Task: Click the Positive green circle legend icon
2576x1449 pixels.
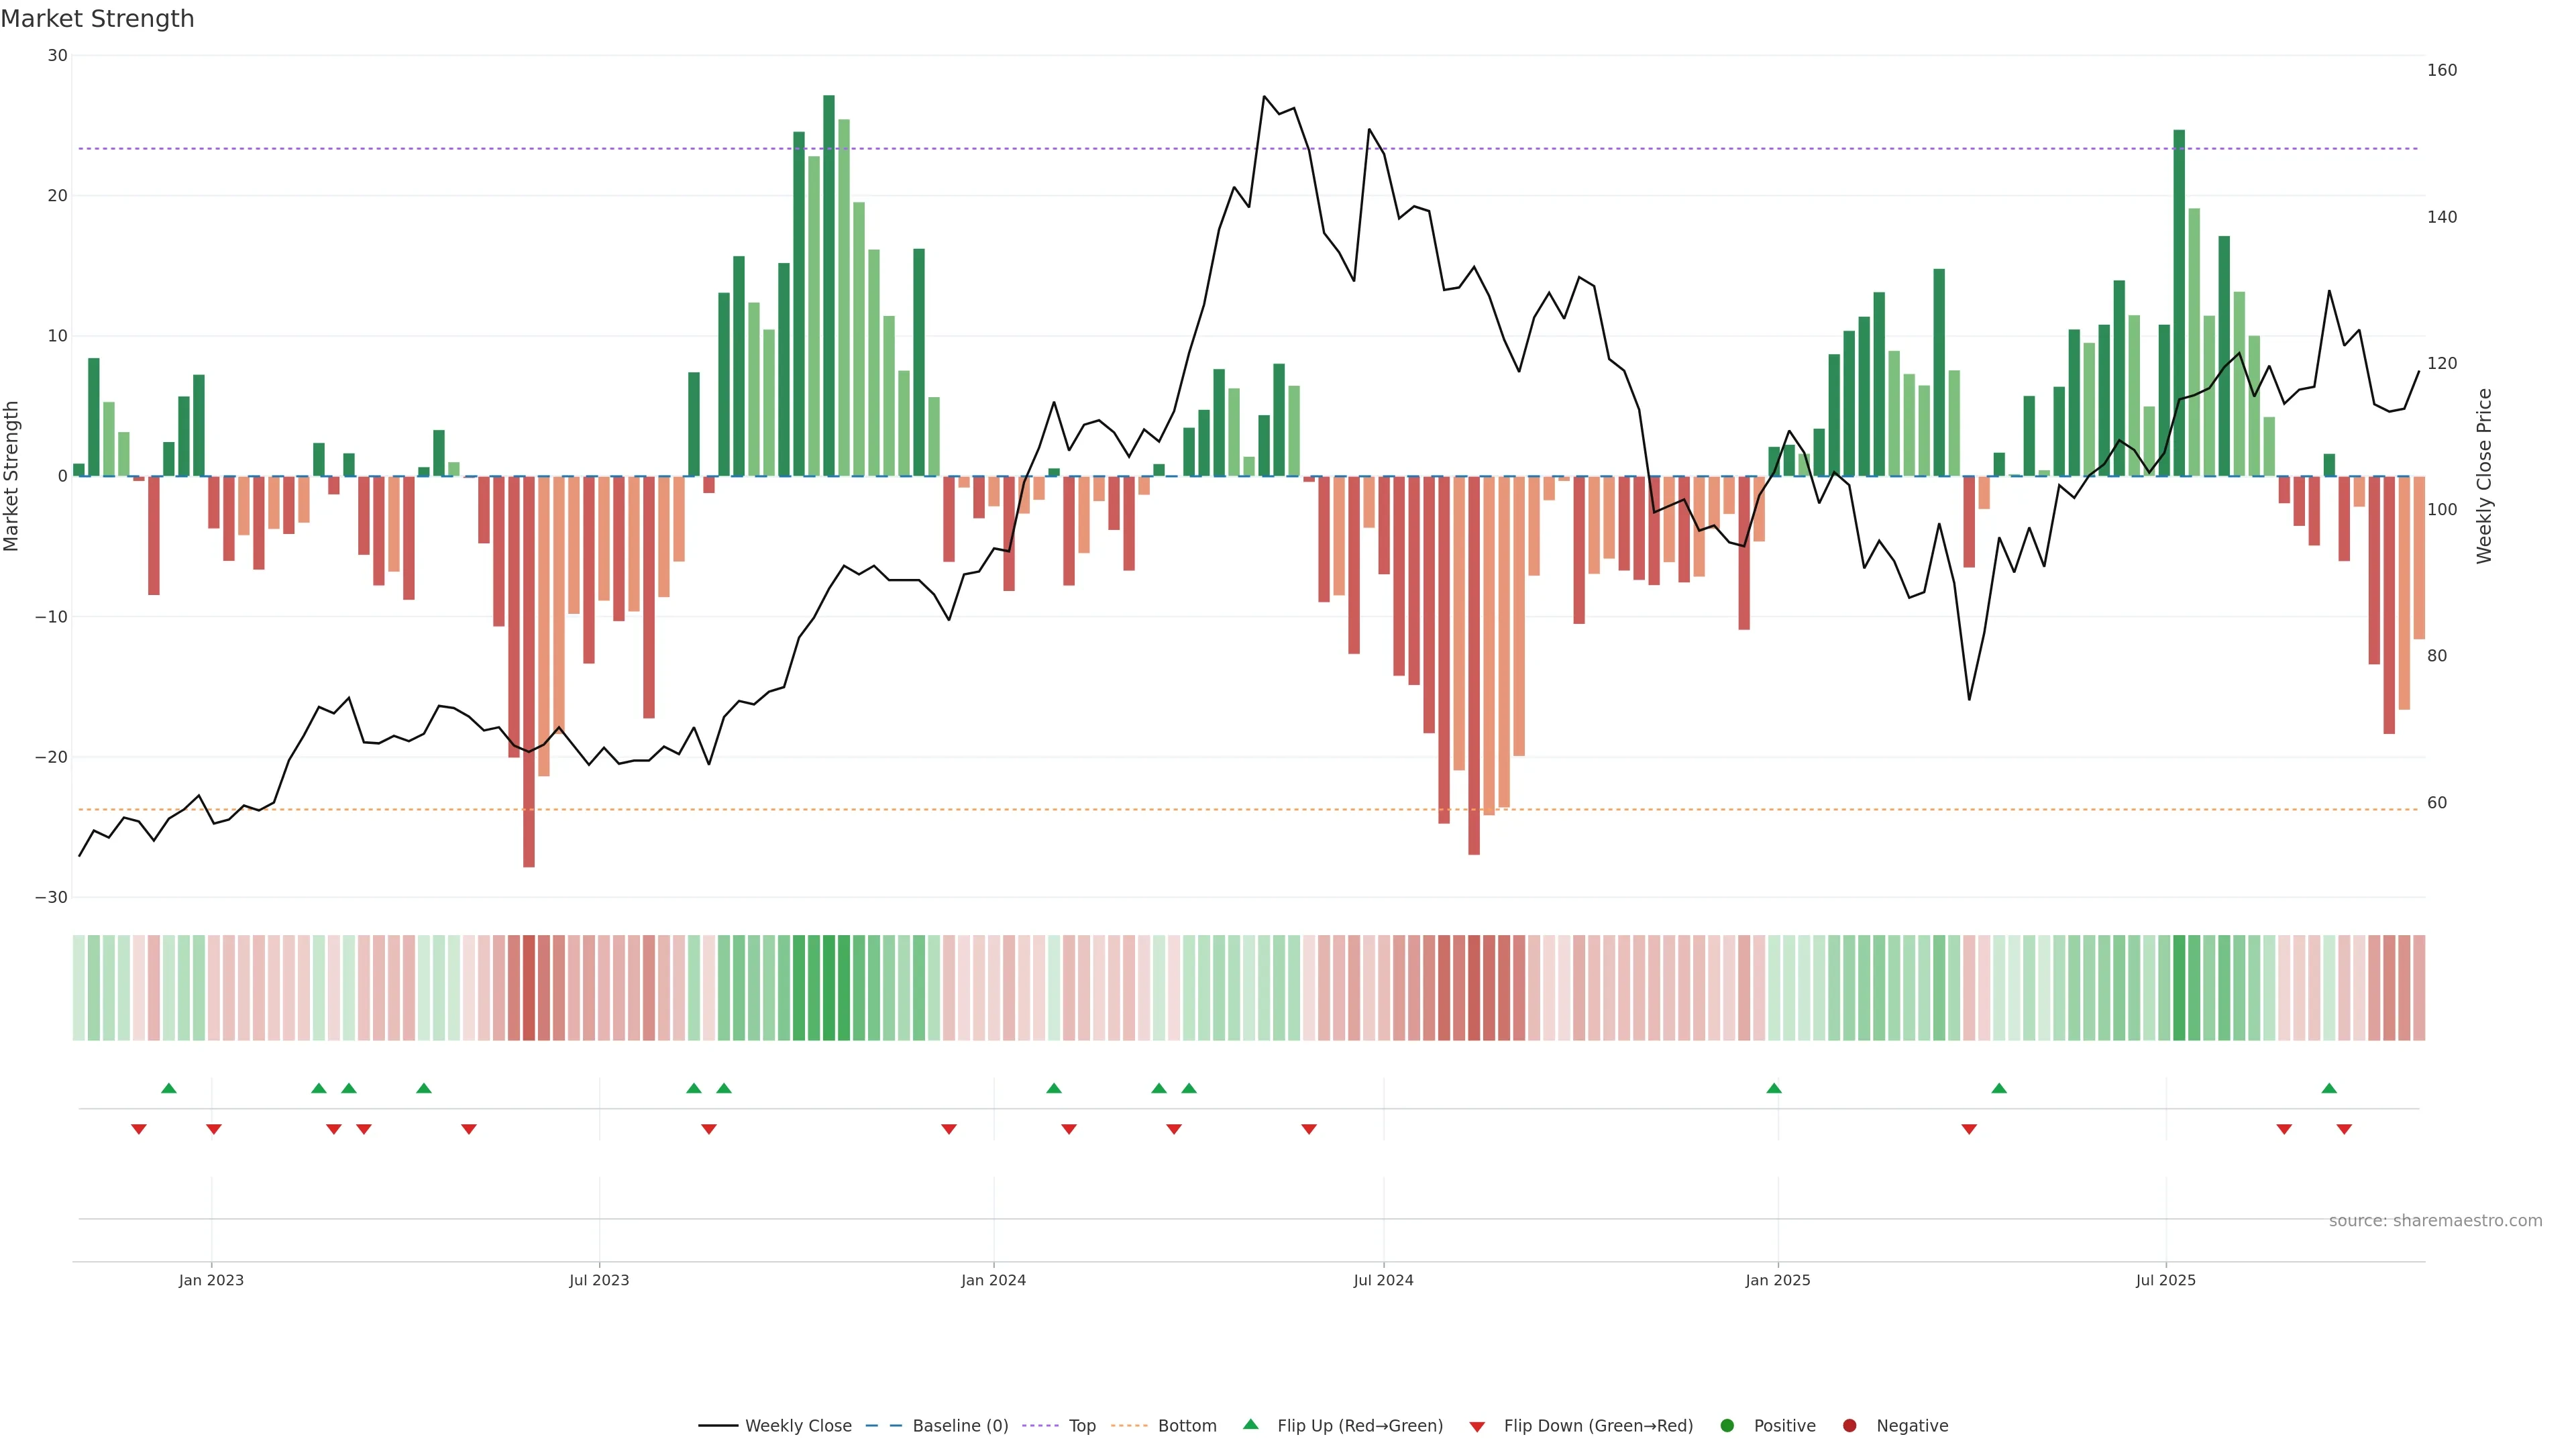Action: 1727,1425
